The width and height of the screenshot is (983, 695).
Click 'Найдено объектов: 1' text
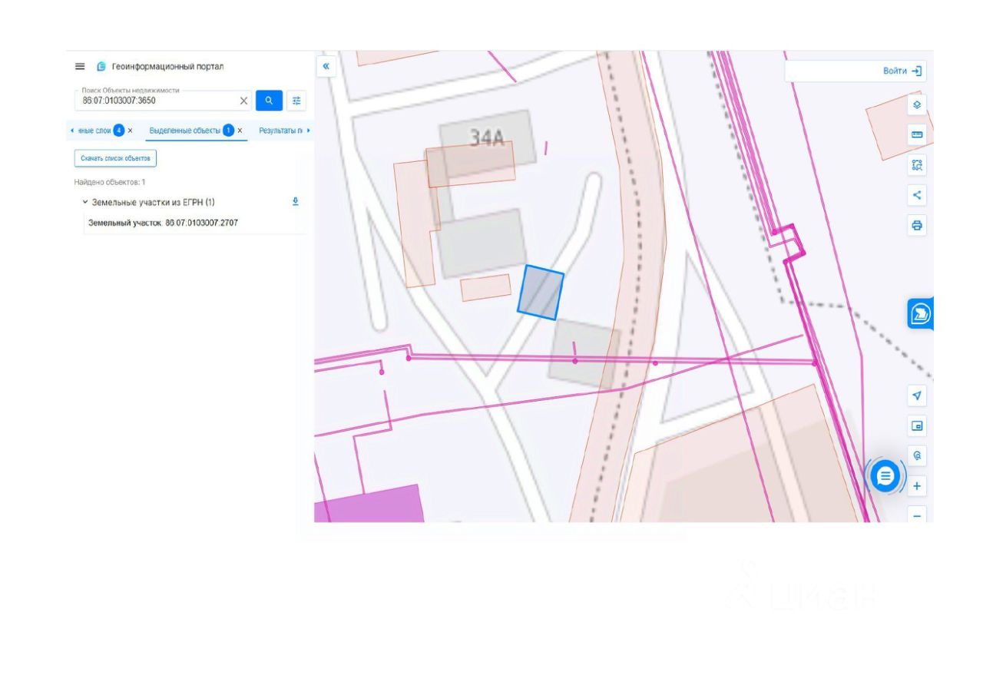110,182
